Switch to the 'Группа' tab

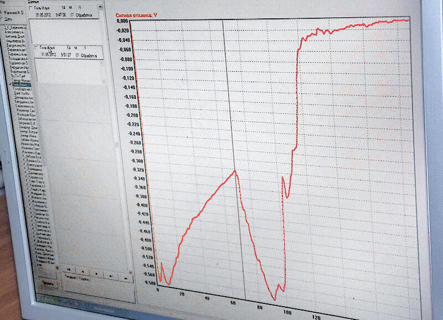pos(84,280)
